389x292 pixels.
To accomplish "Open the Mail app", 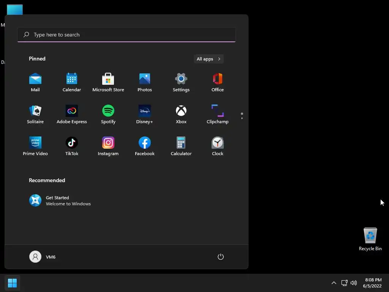I will [x=35, y=83].
